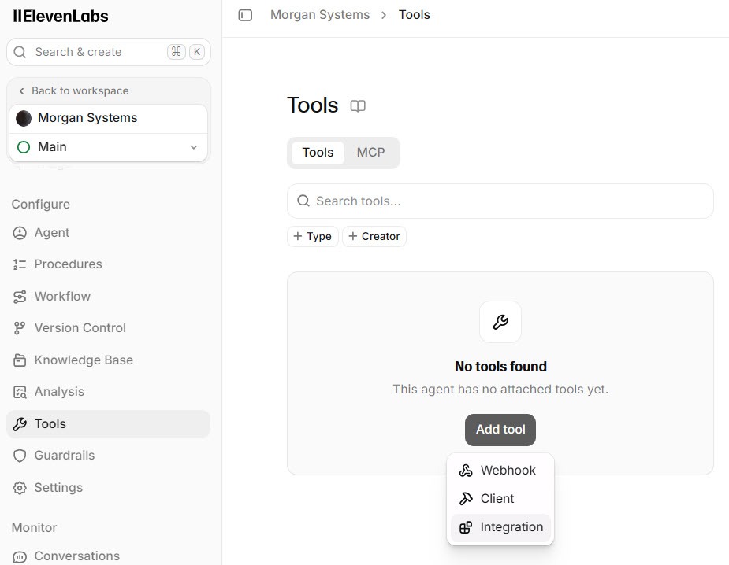Click the Integration blocks icon in dropdown

tap(466, 527)
